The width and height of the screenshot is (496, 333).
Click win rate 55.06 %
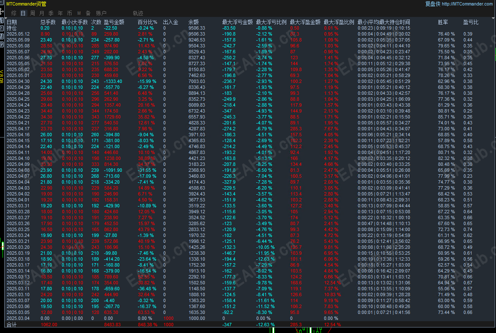tap(447, 289)
